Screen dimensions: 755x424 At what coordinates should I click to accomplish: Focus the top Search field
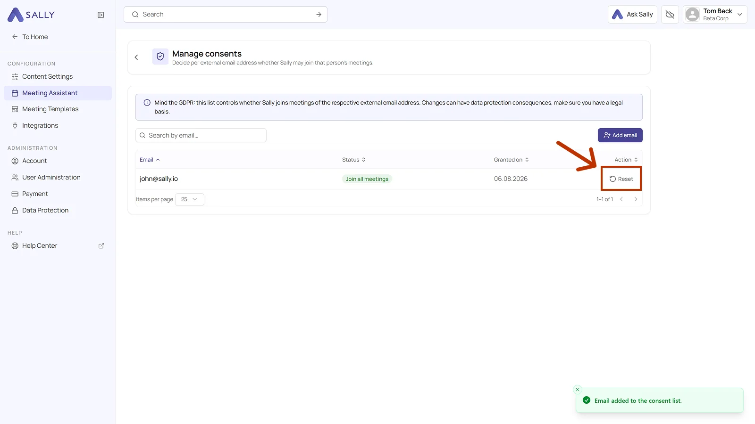(x=225, y=15)
